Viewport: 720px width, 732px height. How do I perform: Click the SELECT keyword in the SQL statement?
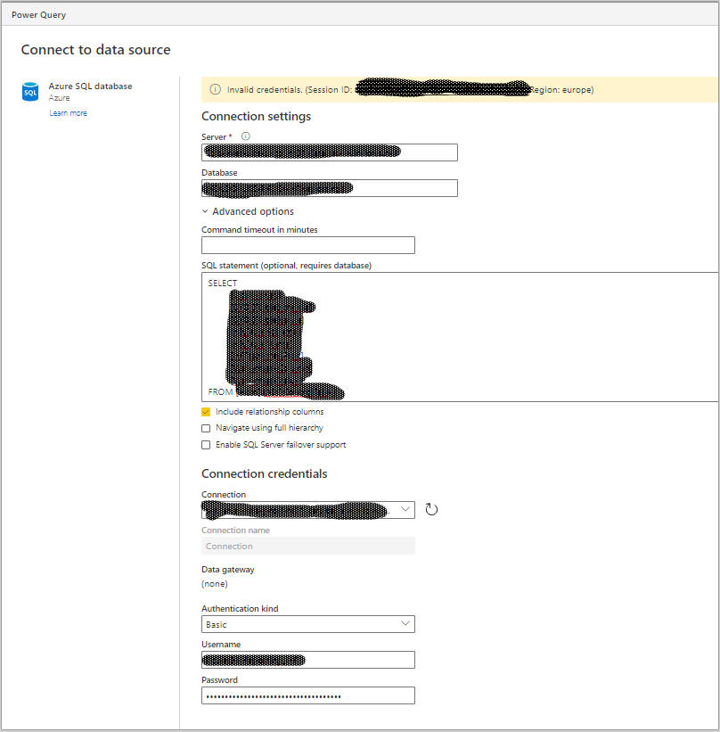(x=223, y=284)
